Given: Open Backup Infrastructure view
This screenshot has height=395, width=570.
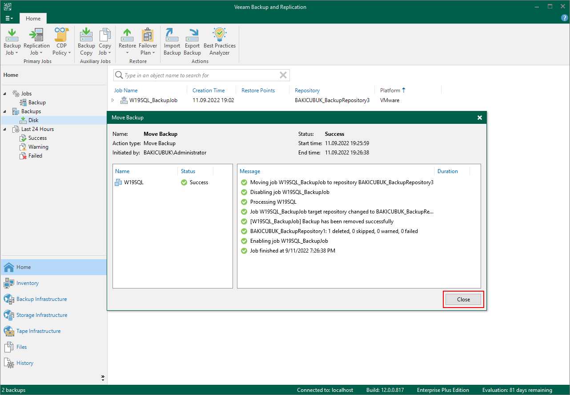Looking at the screenshot, I should coord(41,299).
